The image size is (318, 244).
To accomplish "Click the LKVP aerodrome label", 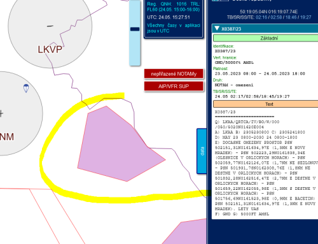I will (50, 50).
